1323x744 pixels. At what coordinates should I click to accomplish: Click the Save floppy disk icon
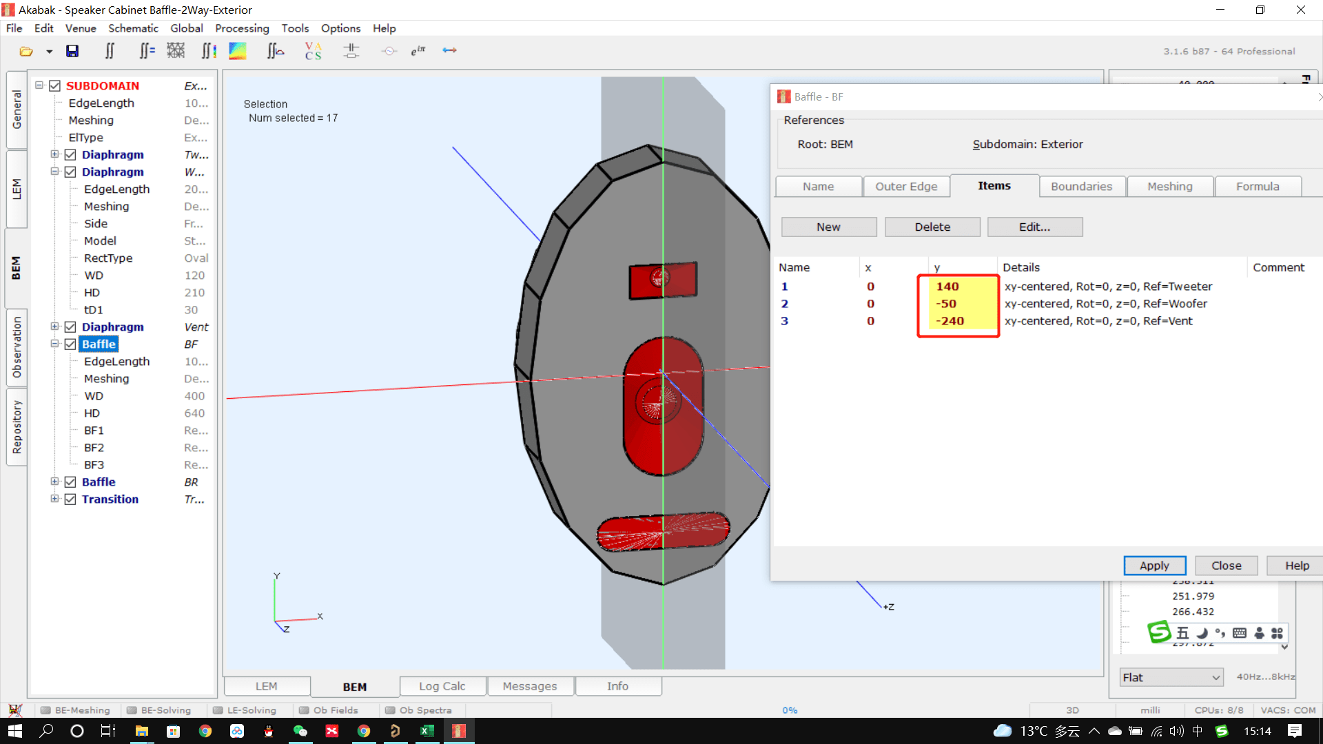tap(72, 51)
